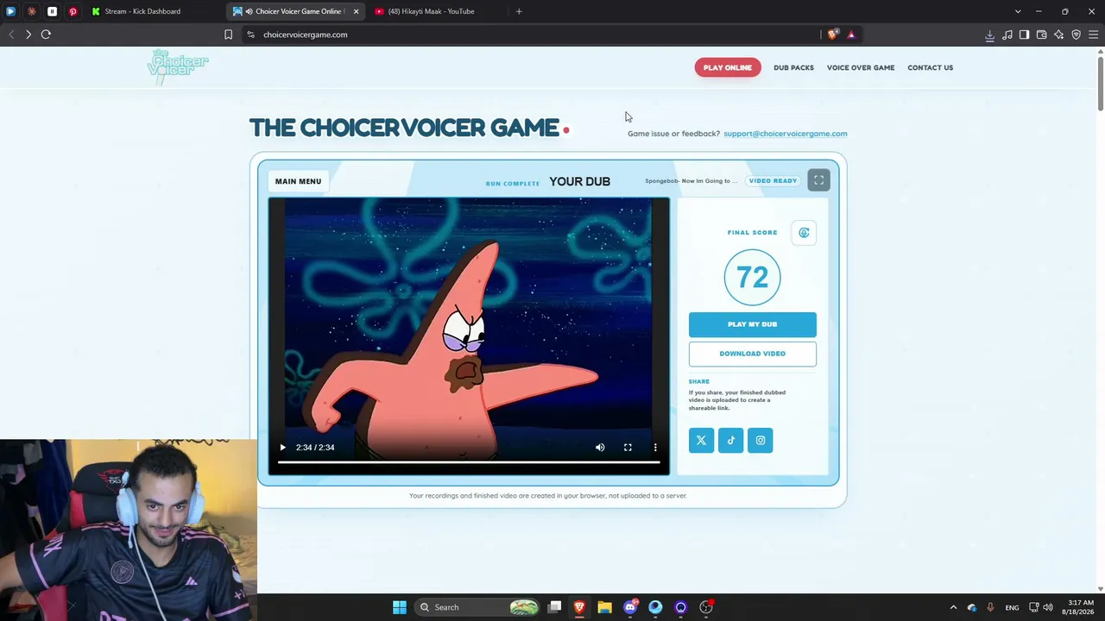Return to the Main Menu

pos(298,181)
